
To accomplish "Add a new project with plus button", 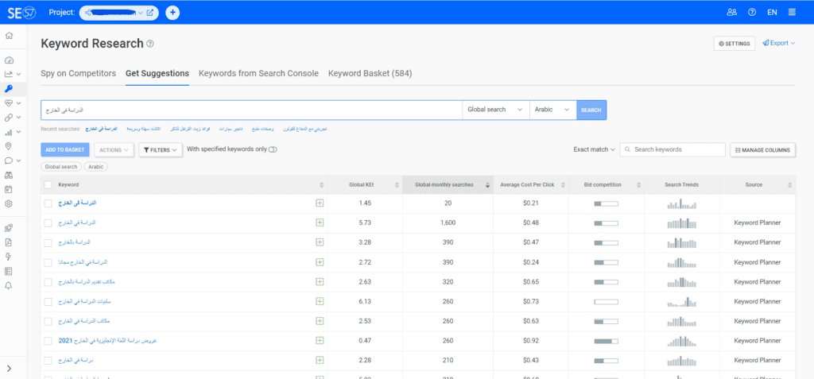I will click(x=172, y=13).
